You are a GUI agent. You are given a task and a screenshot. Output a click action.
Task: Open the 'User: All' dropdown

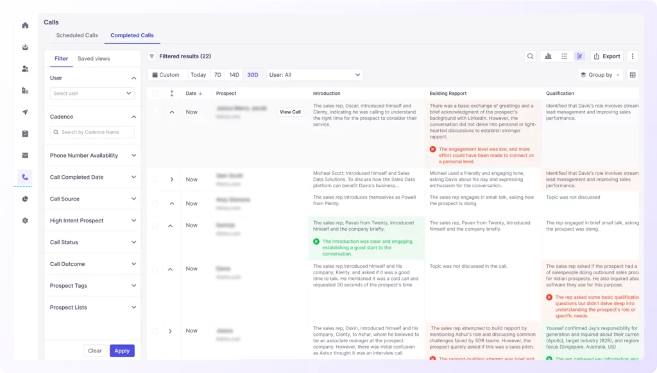(x=314, y=75)
